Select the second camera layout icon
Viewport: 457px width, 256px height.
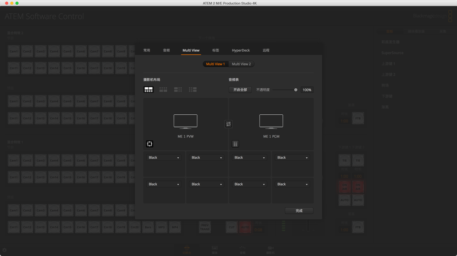coord(163,90)
